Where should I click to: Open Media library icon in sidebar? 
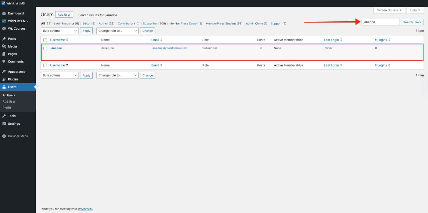4,46
